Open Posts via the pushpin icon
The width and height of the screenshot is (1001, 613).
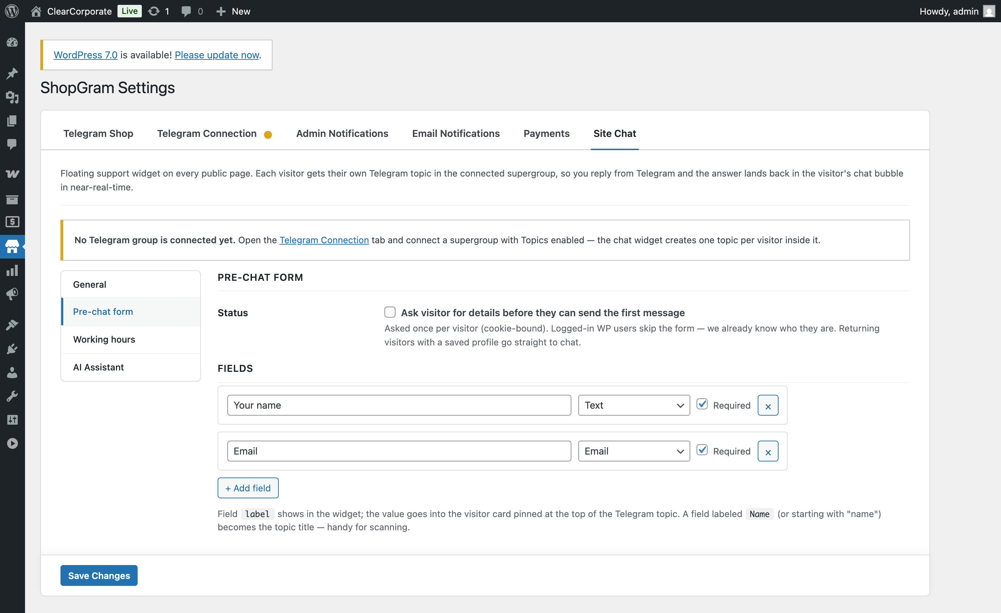[12, 73]
